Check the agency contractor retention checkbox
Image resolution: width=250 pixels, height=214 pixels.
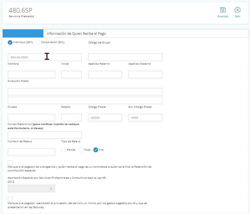coord(10,163)
